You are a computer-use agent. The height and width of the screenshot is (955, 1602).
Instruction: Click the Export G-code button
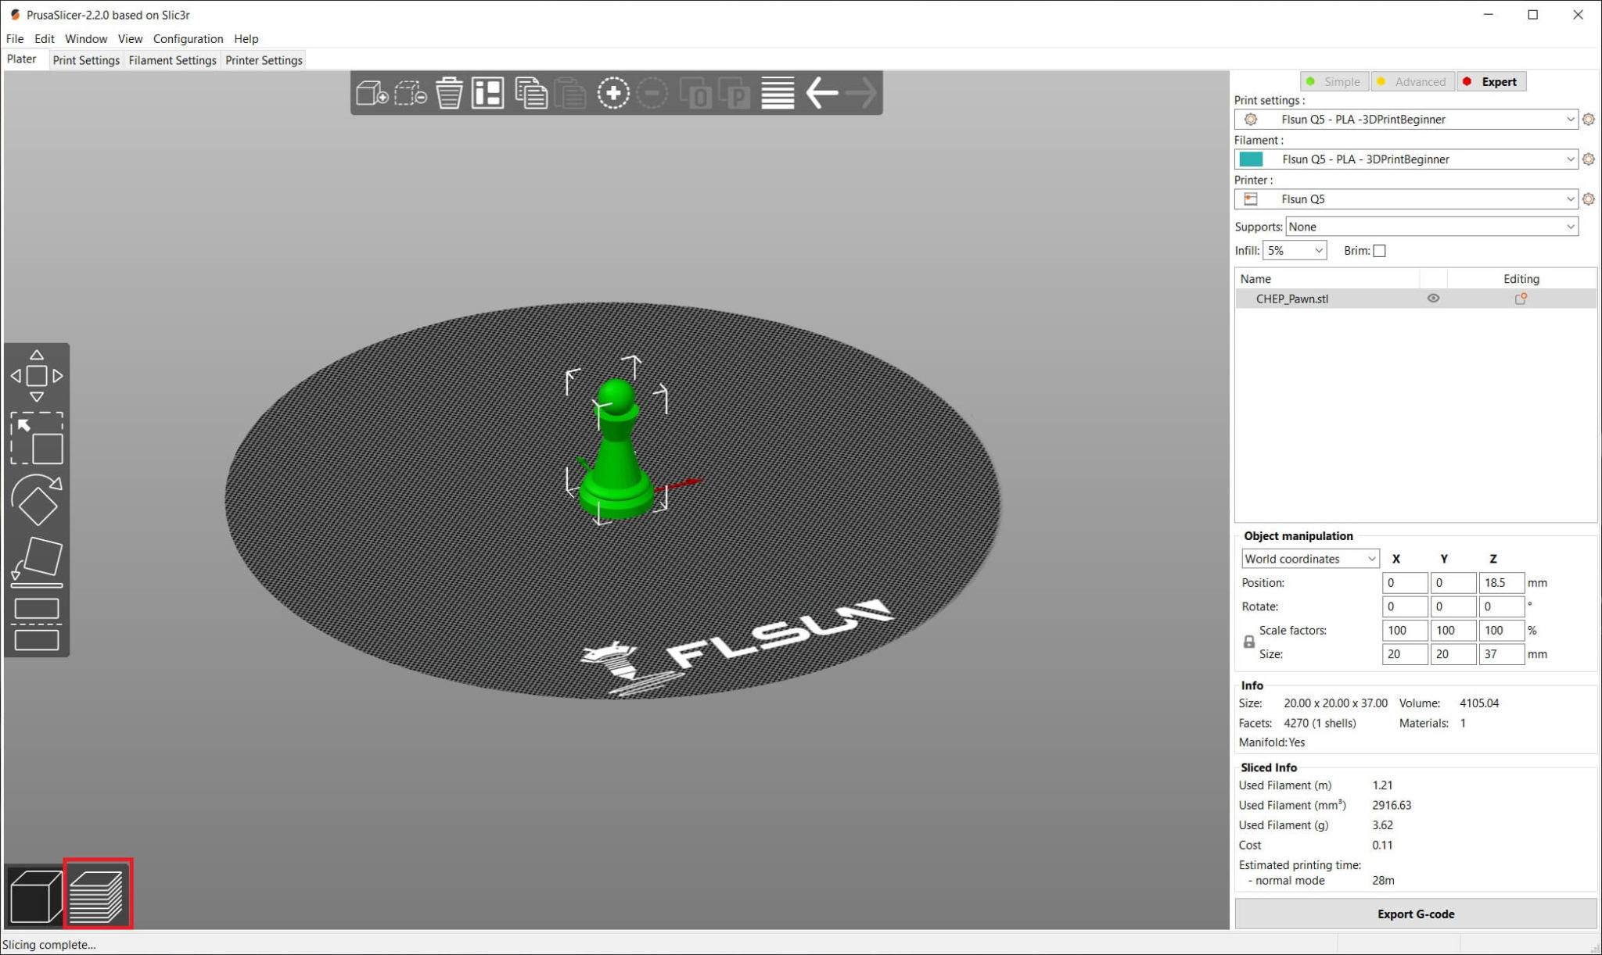click(x=1416, y=913)
